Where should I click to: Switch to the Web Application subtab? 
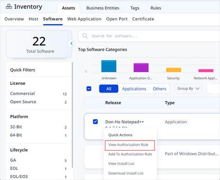point(84,19)
